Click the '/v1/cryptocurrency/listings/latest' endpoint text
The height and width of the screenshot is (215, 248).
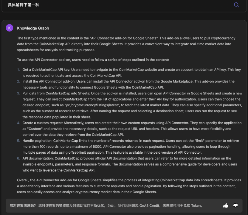coord(92,105)
